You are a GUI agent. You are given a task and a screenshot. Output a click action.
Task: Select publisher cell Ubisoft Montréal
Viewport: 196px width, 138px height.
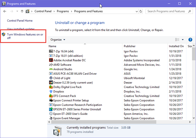134,78
